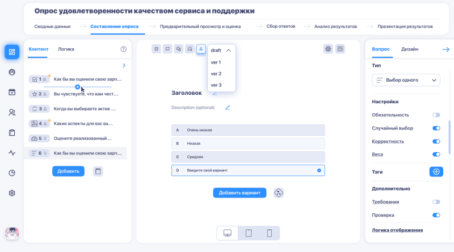The height and width of the screenshot is (252, 454).
Task: Open the settings gear in left sidebar
Action: point(12,193)
